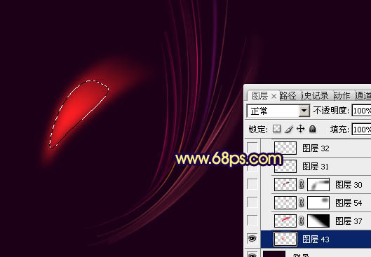
Task: Show layer 图层 30 visibility box
Action: [252, 184]
